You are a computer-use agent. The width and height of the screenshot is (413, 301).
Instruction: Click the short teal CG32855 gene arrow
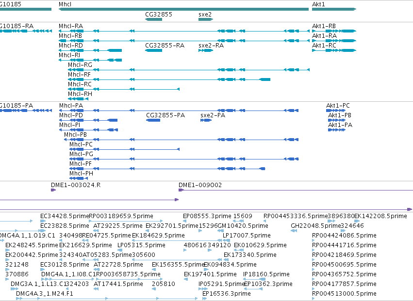coord(153,19)
